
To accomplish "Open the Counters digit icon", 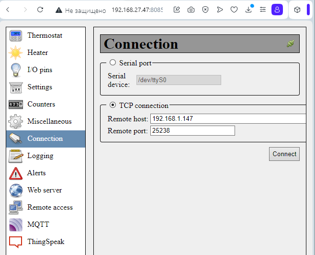I will (x=16, y=104).
